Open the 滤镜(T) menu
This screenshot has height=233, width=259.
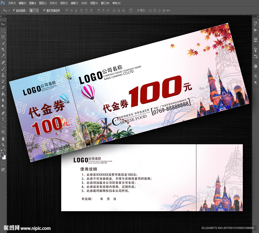coord(74,3)
